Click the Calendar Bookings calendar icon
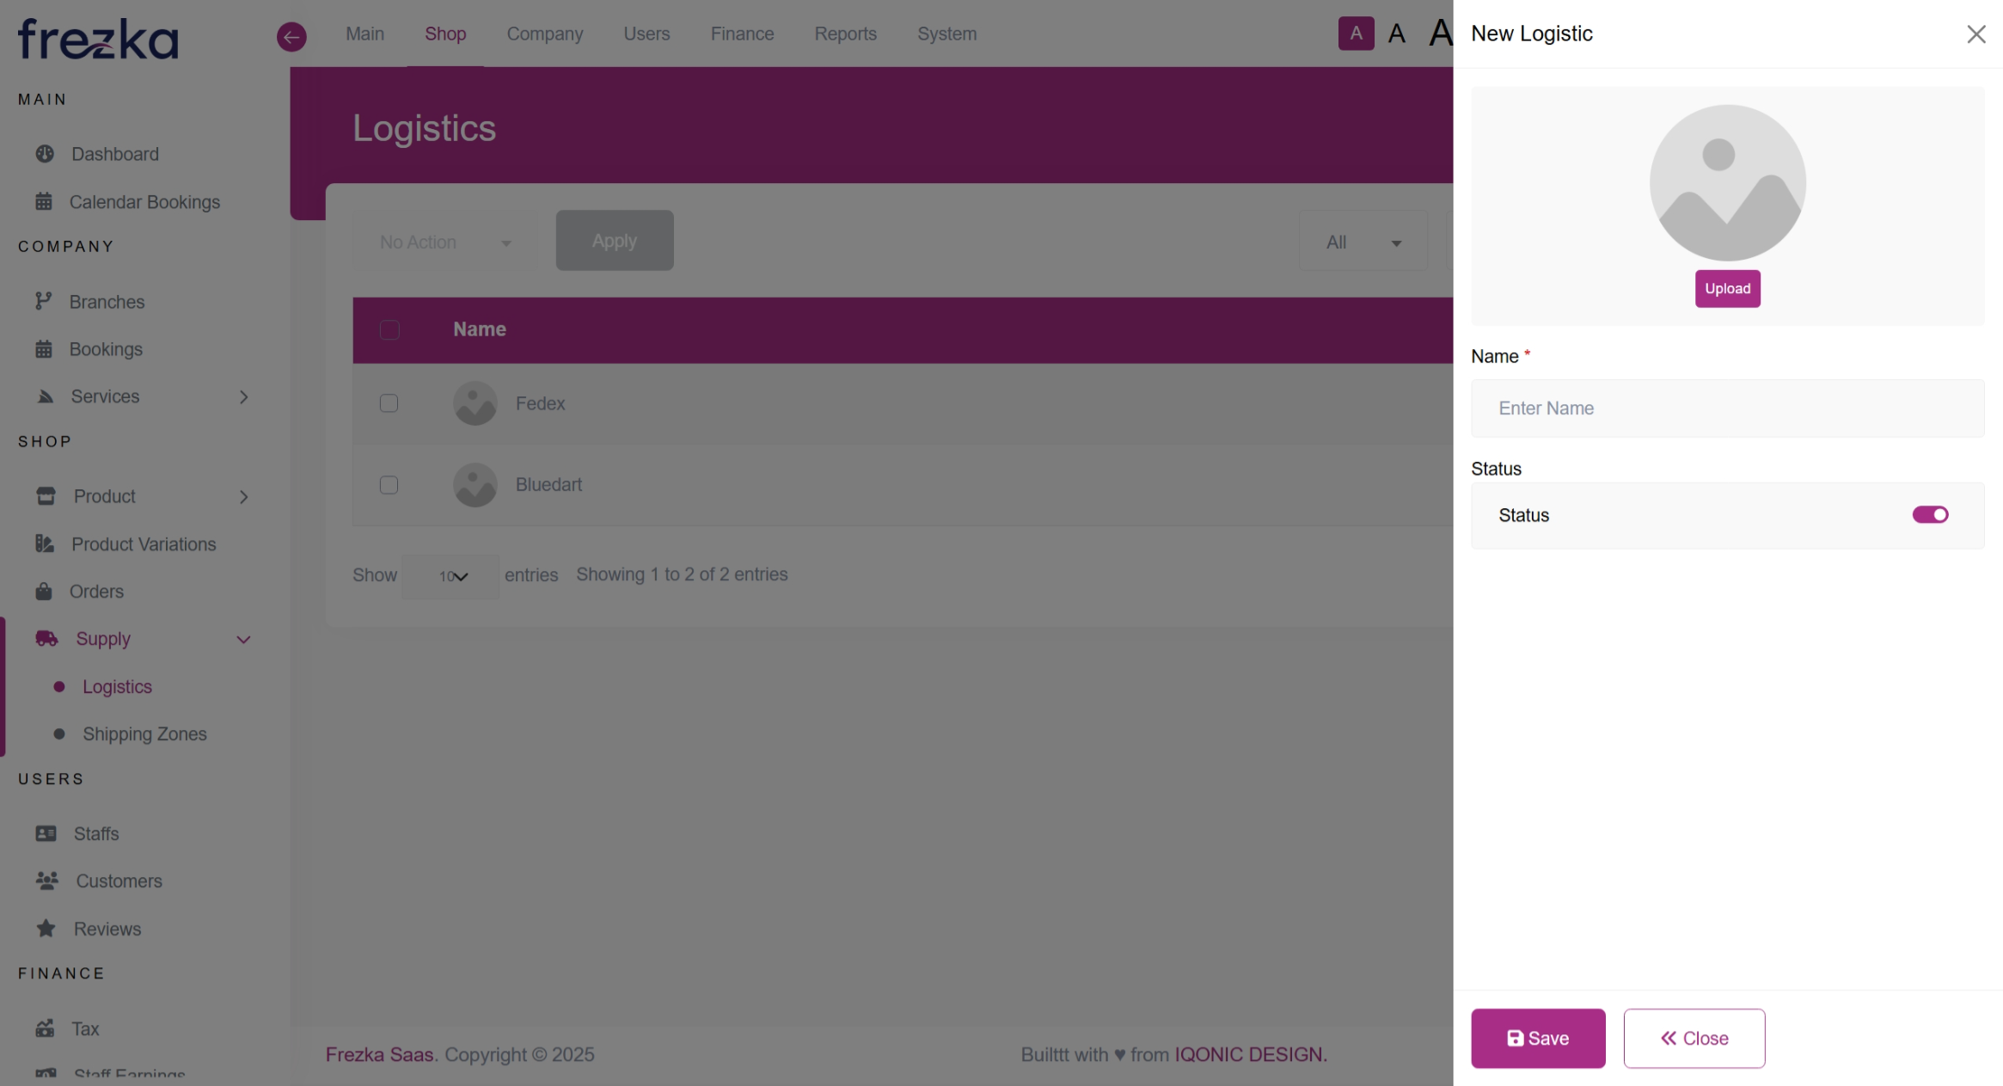This screenshot has width=2003, height=1086. pos(44,202)
